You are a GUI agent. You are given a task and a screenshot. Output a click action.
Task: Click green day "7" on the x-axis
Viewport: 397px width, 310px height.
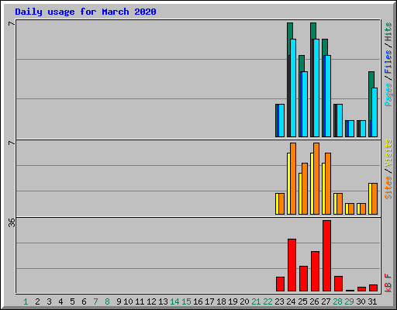(95, 301)
